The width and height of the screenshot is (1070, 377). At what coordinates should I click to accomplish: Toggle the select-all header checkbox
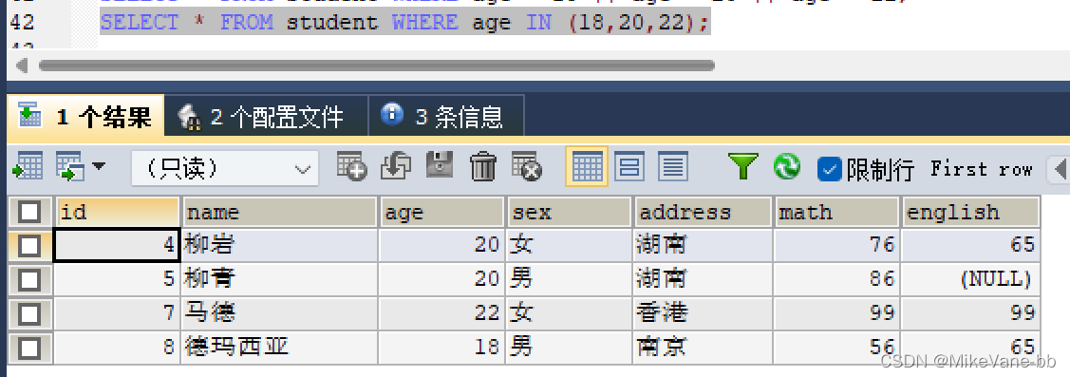click(x=29, y=212)
